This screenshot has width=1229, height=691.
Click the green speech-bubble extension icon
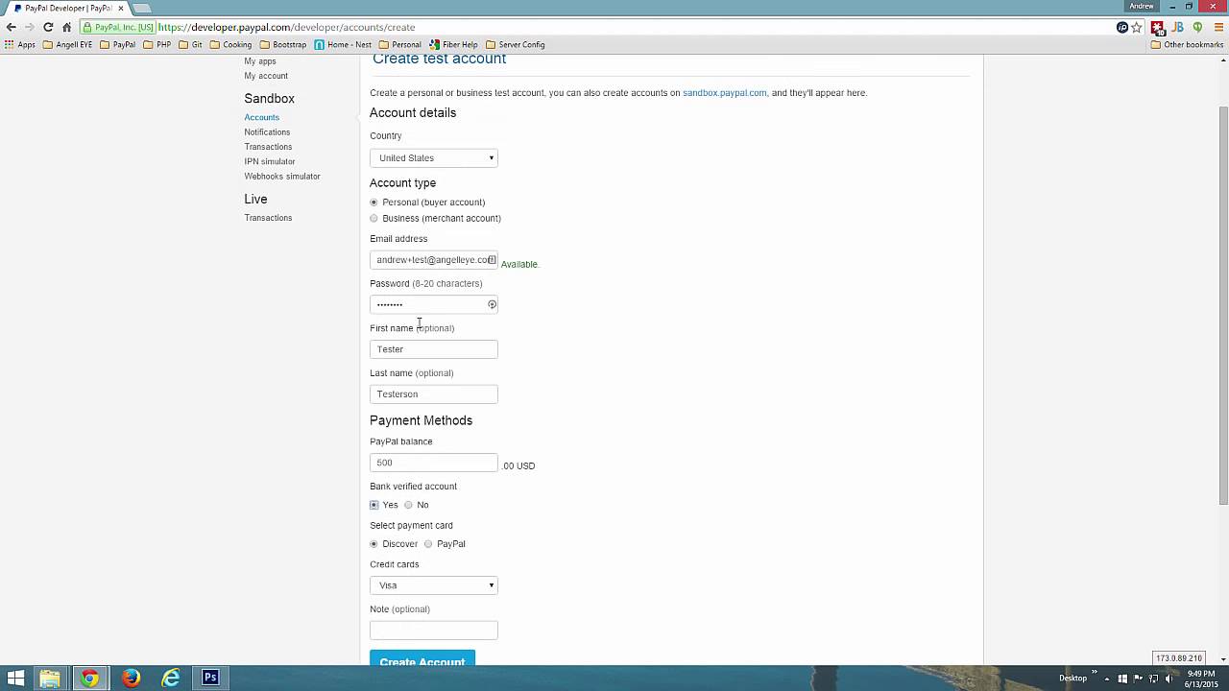[x=1197, y=28]
